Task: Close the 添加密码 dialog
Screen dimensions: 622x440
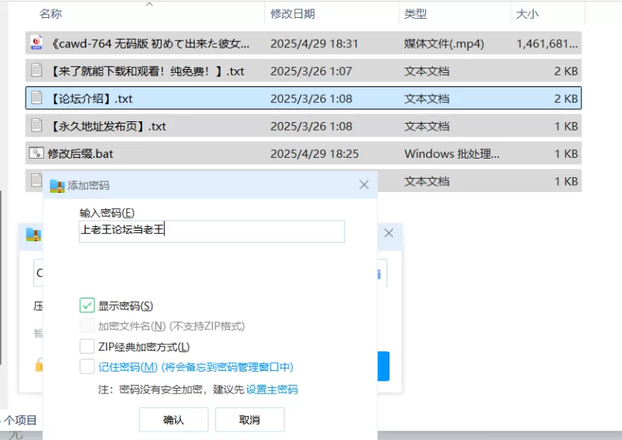Action: click(x=364, y=184)
